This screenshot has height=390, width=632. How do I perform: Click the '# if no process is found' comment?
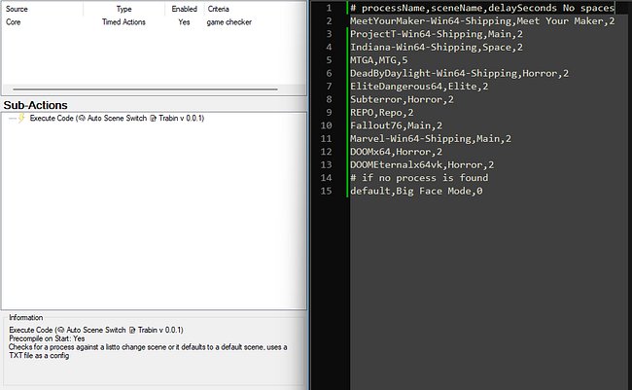pos(419,178)
